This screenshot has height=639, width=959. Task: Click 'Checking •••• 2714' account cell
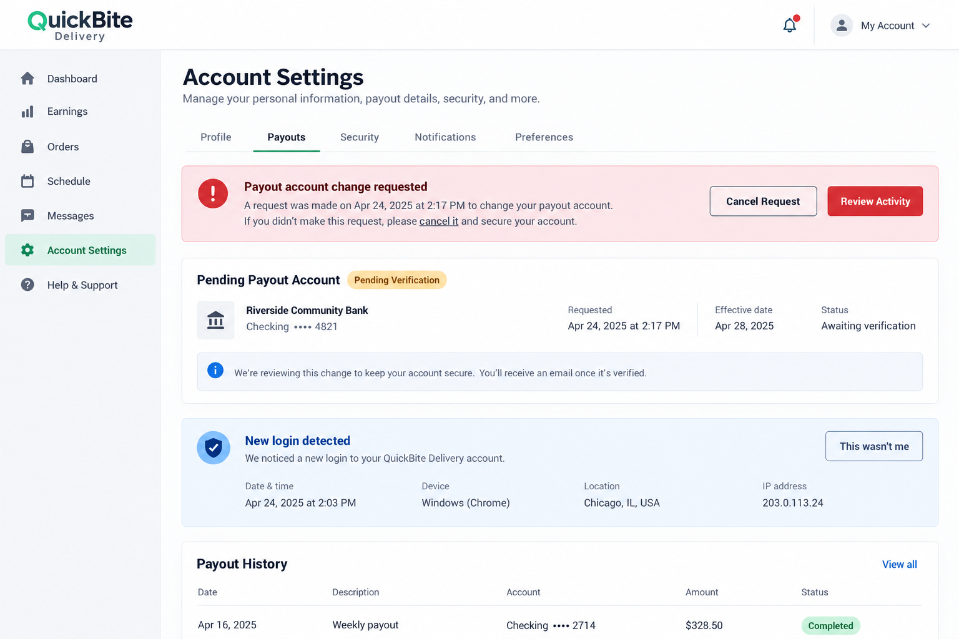point(551,625)
